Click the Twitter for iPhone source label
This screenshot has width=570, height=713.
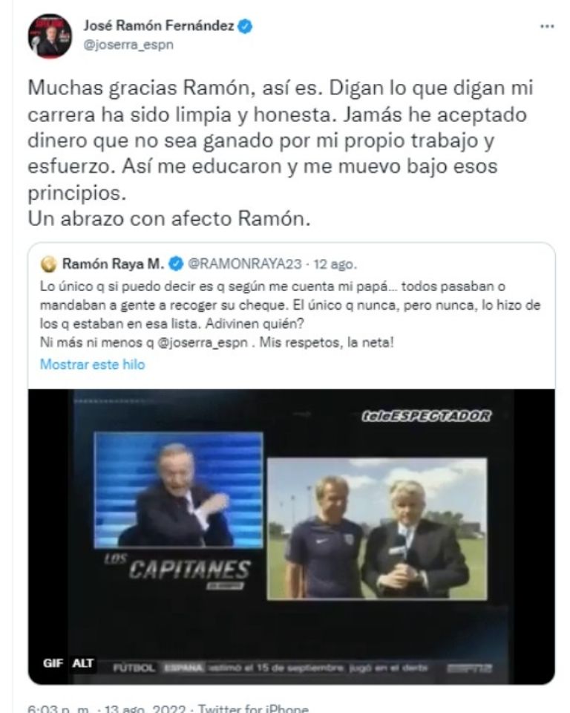(x=253, y=709)
